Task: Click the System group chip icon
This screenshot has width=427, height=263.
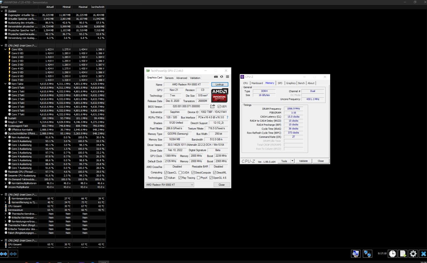Action: [x=6, y=11]
